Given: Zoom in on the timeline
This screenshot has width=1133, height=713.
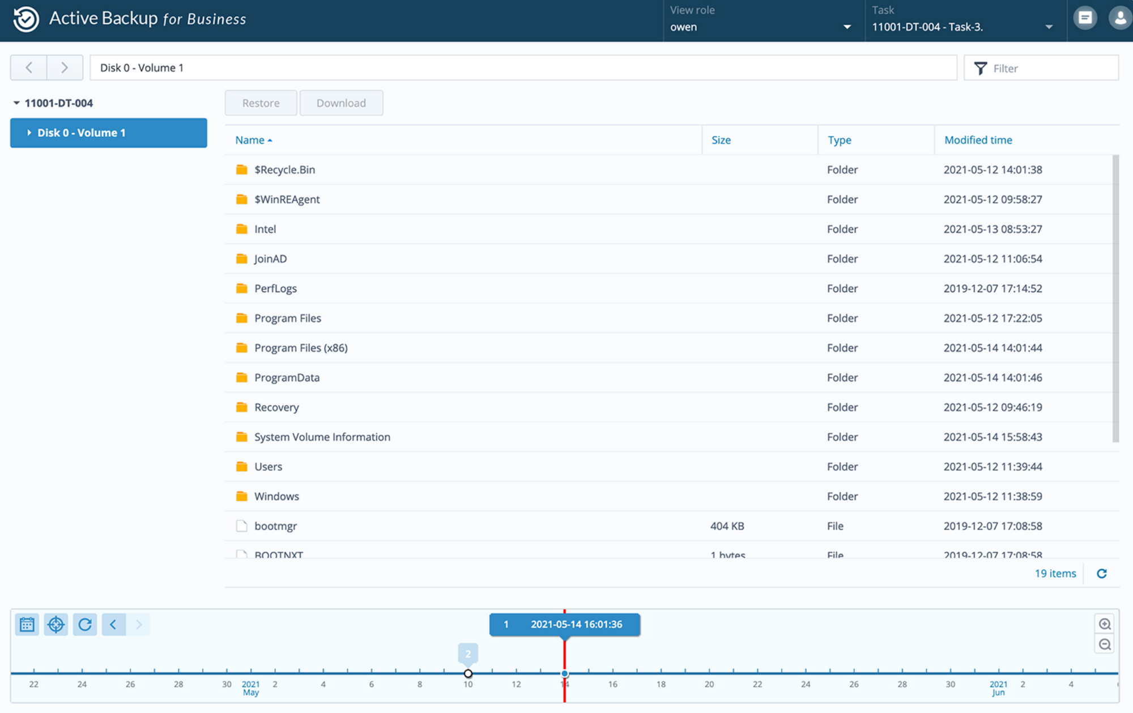Looking at the screenshot, I should [x=1105, y=624].
